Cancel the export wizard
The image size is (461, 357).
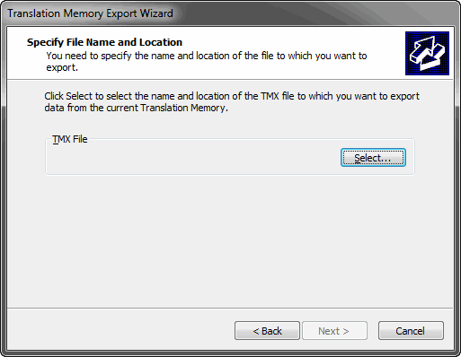pos(411,331)
